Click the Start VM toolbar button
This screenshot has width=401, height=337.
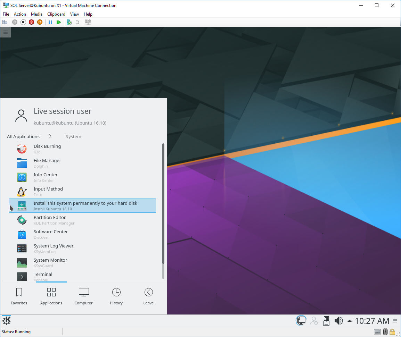15,22
